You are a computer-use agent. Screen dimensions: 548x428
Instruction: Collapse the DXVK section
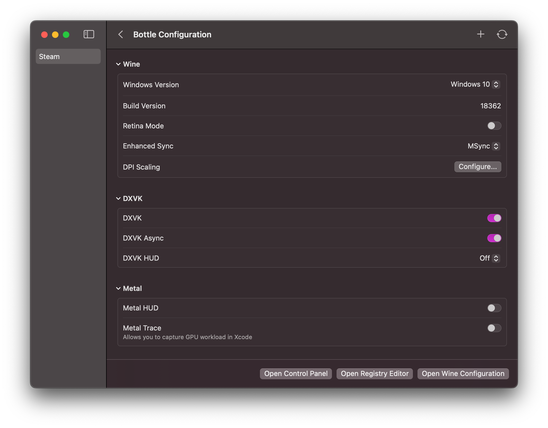[118, 198]
